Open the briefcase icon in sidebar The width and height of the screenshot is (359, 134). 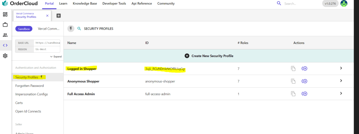(x=5, y=25)
